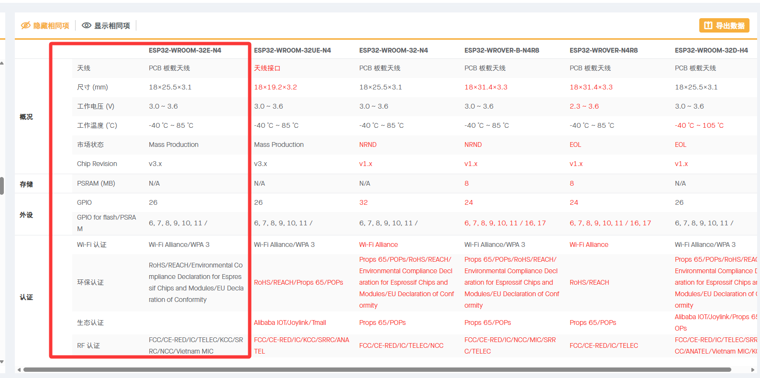The image size is (760, 378).
Task: Click the vertical scrollbar down arrow
Action: (2, 362)
